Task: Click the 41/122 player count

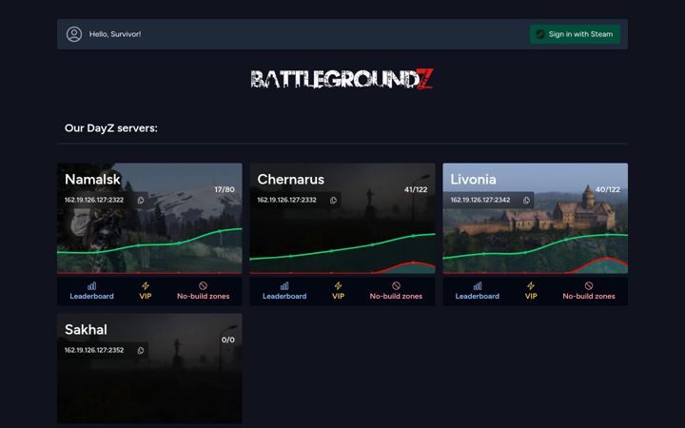Action: point(416,189)
